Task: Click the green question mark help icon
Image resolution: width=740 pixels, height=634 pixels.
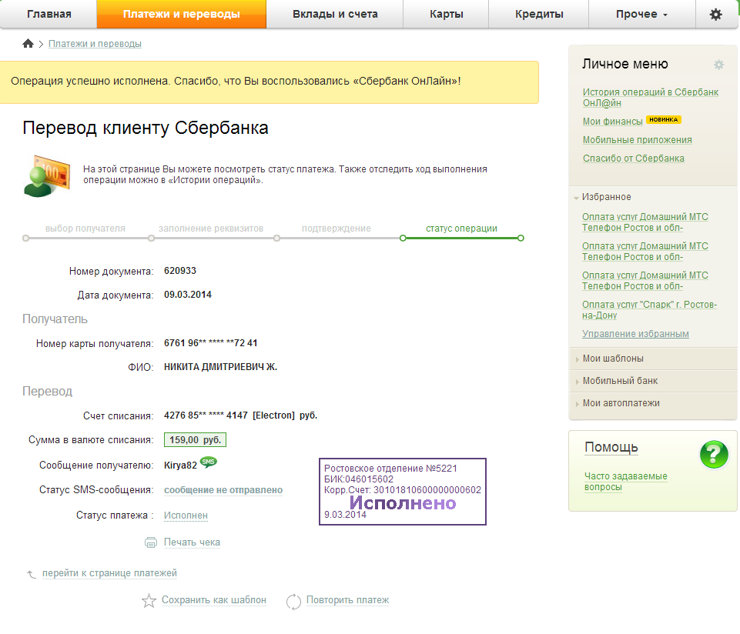Action: (x=714, y=454)
